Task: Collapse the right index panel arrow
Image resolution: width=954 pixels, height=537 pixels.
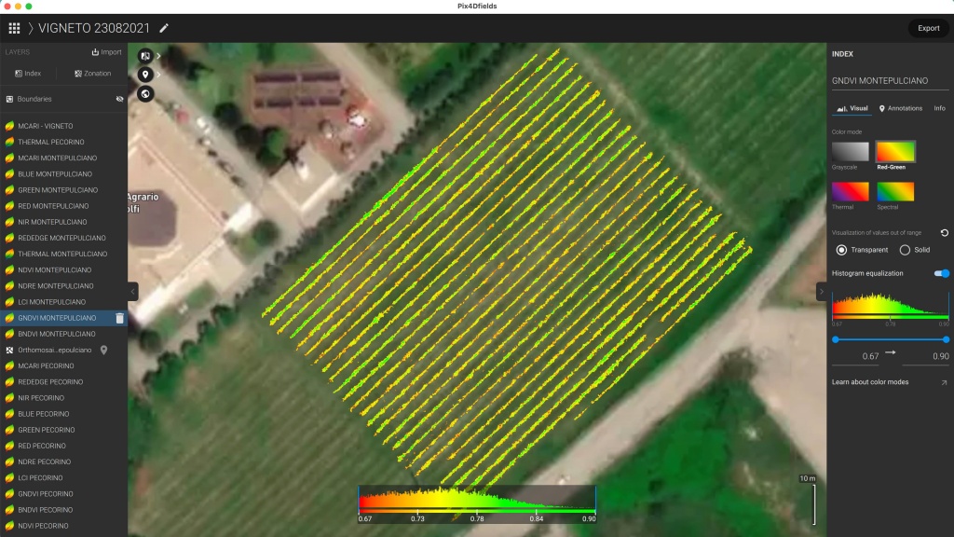Action: [821, 292]
